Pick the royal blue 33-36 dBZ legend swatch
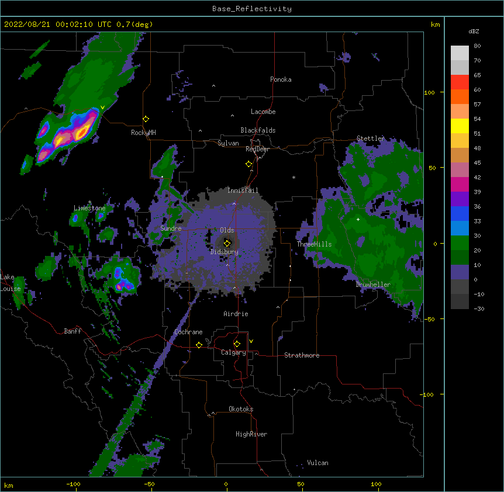The width and height of the screenshot is (504, 492). (x=460, y=213)
